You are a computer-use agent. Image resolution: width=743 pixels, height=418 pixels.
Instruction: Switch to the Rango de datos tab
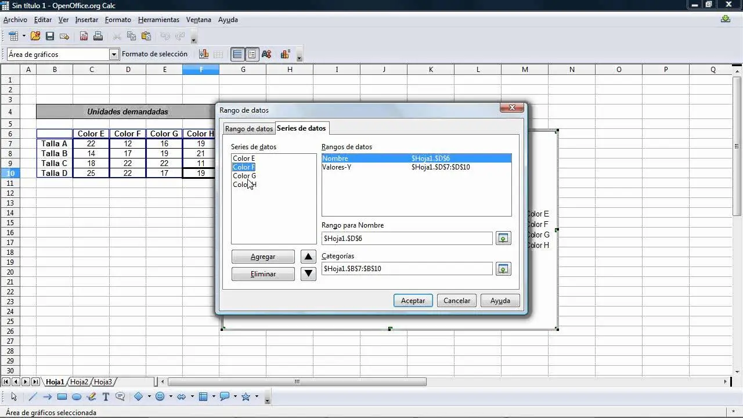click(249, 129)
